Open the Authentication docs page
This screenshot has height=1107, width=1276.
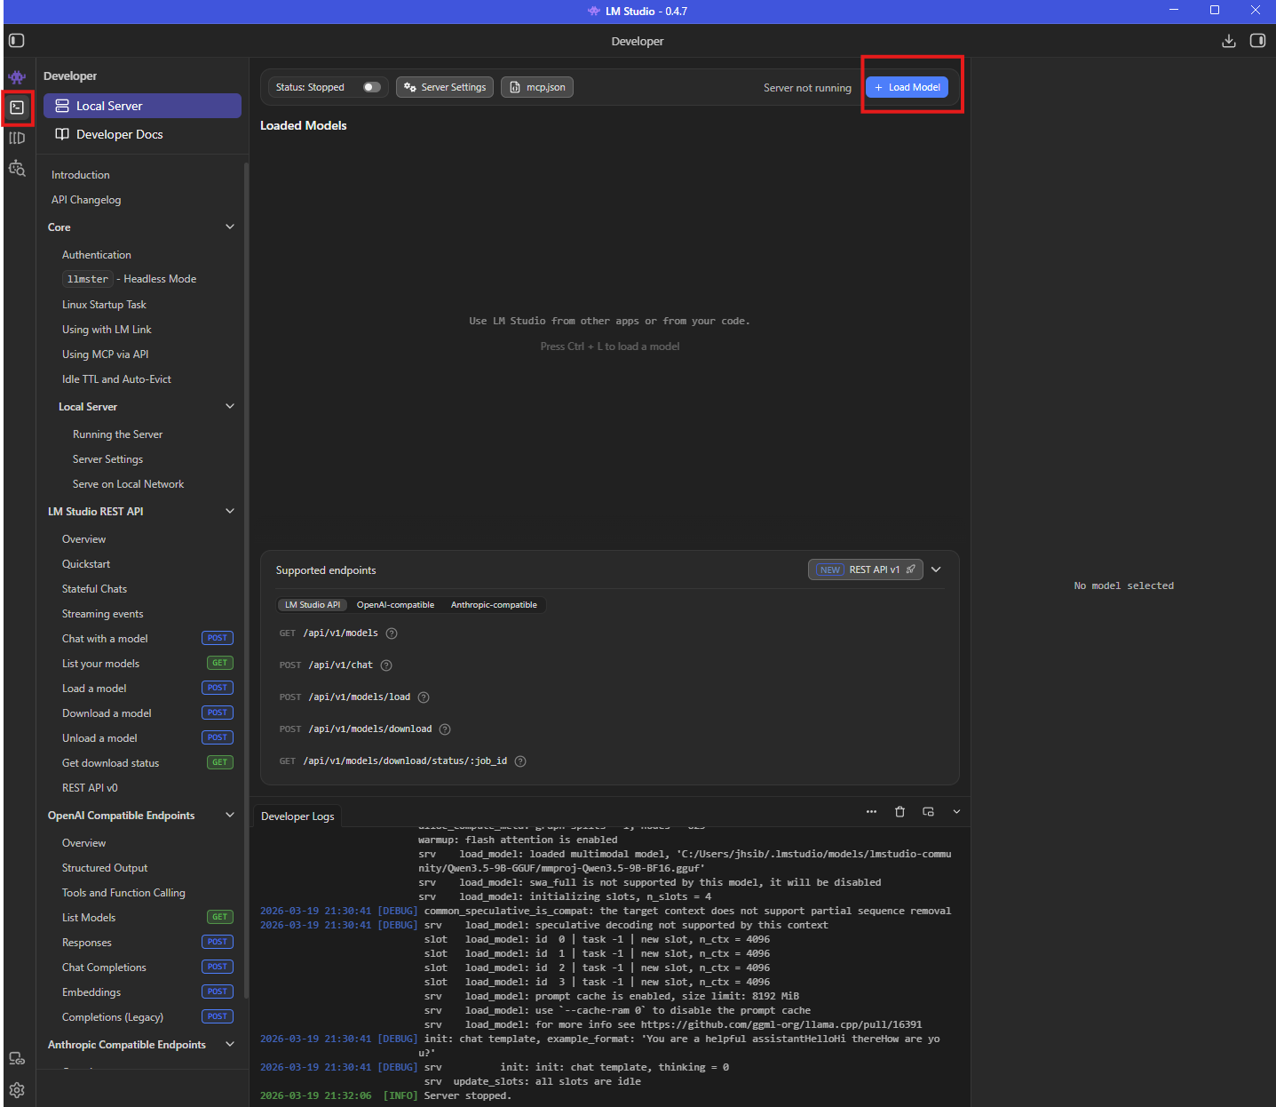point(97,255)
